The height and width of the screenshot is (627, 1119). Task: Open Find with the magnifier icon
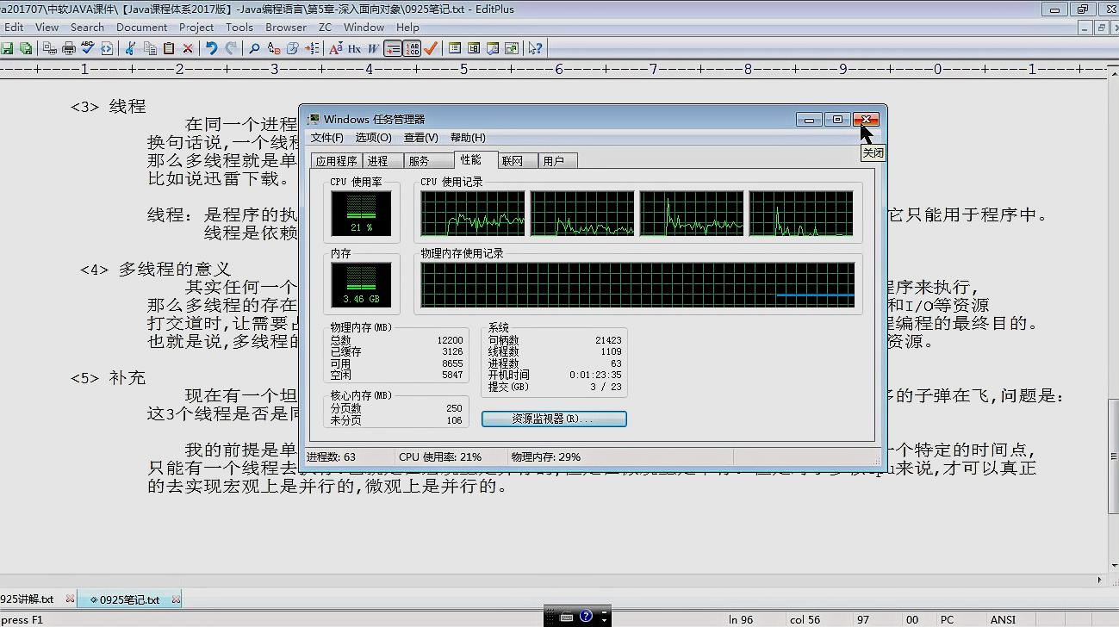click(254, 48)
